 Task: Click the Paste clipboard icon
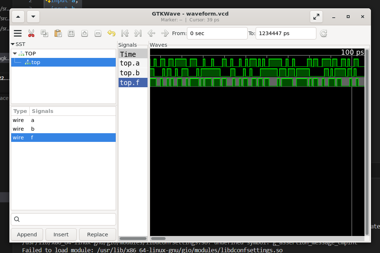58,33
